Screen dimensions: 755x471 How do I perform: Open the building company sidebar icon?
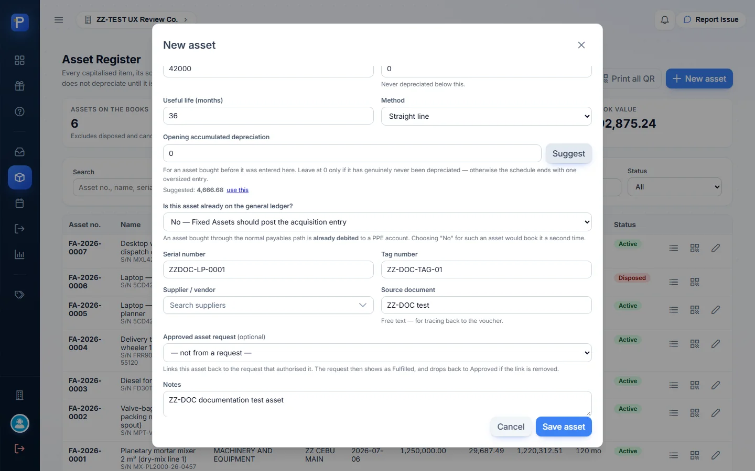click(19, 395)
